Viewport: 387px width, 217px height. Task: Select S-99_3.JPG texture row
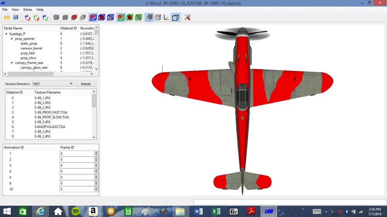pos(43,136)
